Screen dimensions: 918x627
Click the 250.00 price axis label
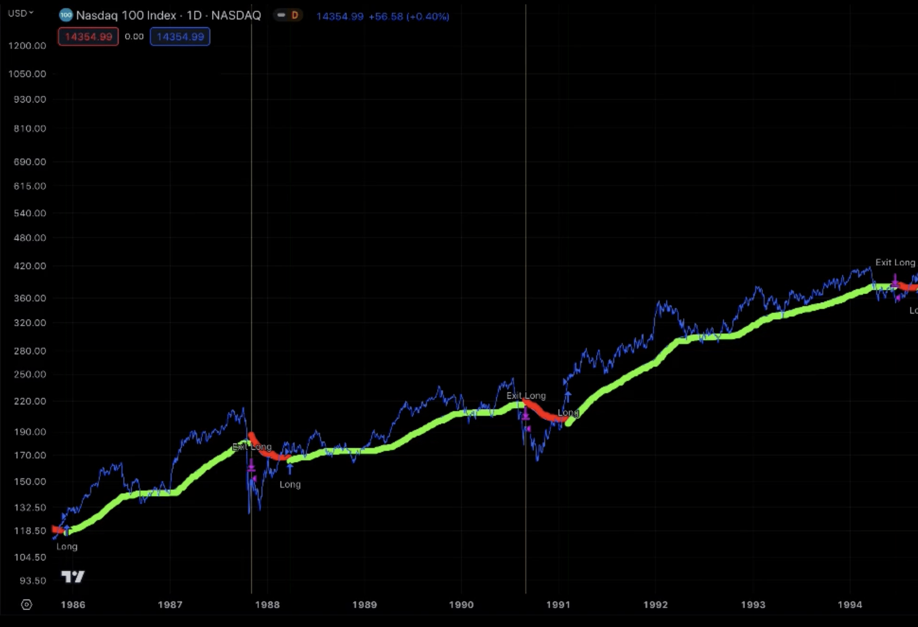(30, 374)
